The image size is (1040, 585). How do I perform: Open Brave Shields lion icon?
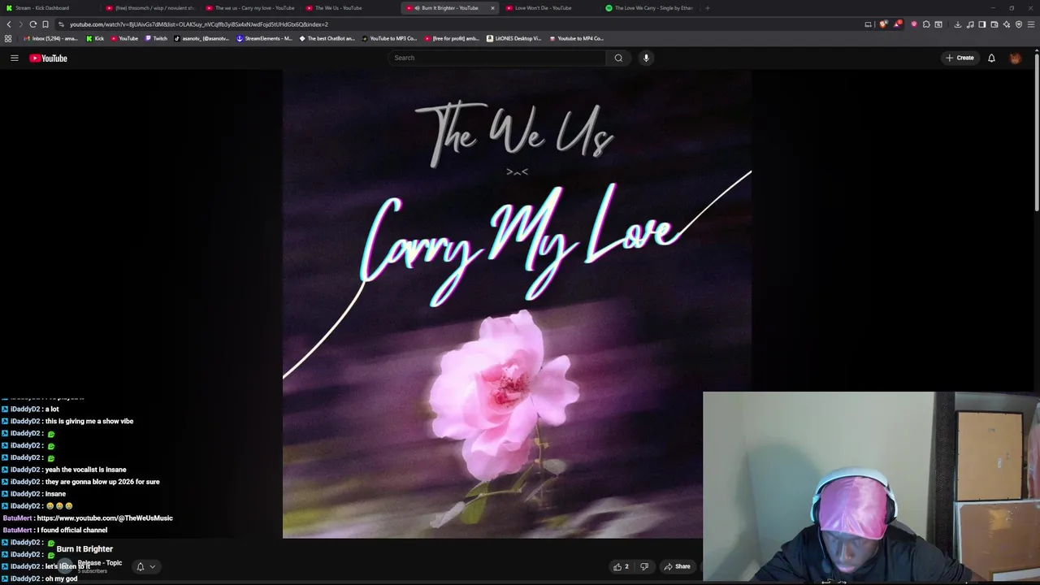point(883,24)
